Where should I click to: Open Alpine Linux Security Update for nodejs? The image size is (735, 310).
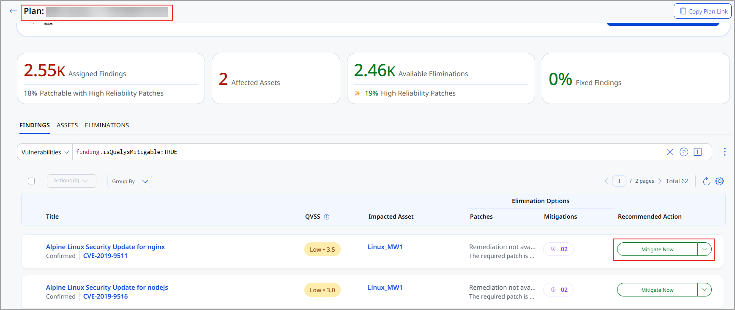107,288
